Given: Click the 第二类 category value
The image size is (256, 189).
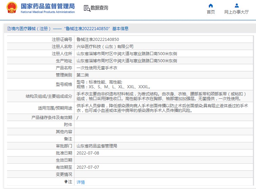Looking at the screenshot, I should [83, 75].
